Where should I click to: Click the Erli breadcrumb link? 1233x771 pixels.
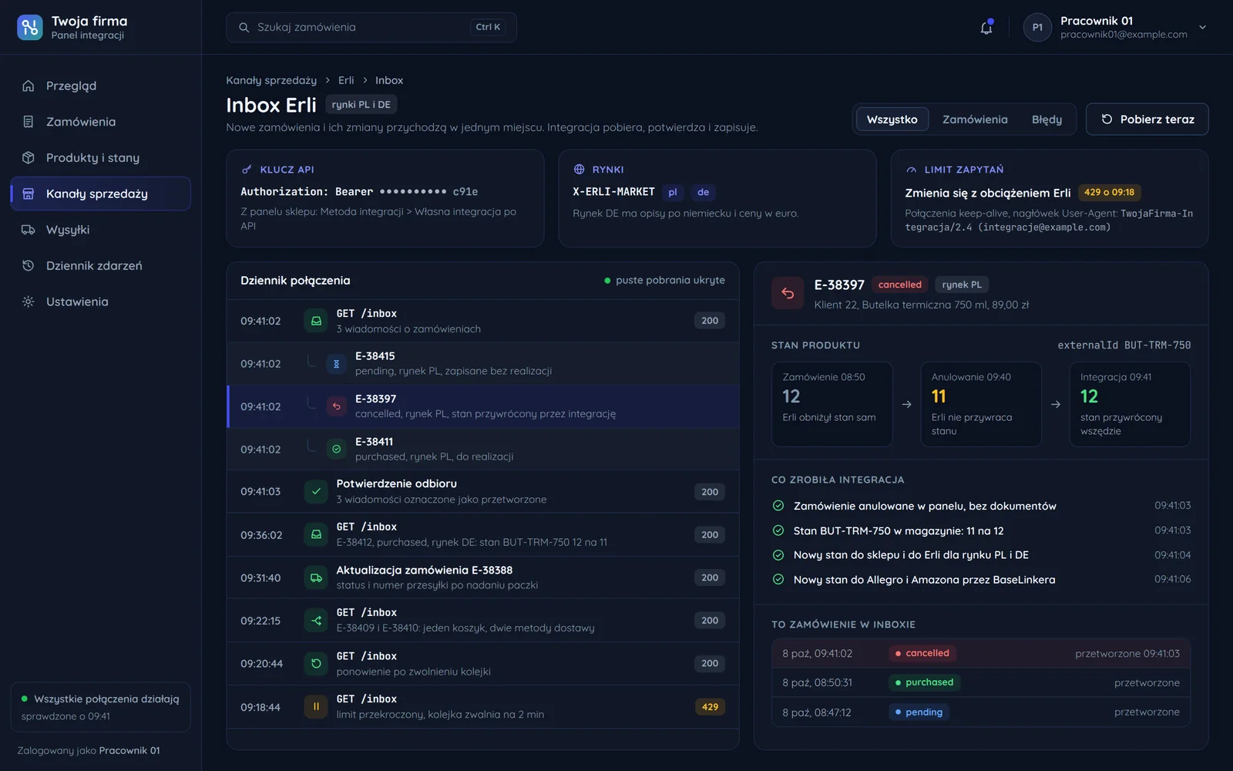click(346, 80)
